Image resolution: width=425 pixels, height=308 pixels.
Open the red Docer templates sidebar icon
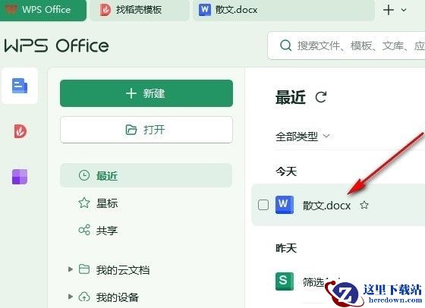(x=20, y=131)
